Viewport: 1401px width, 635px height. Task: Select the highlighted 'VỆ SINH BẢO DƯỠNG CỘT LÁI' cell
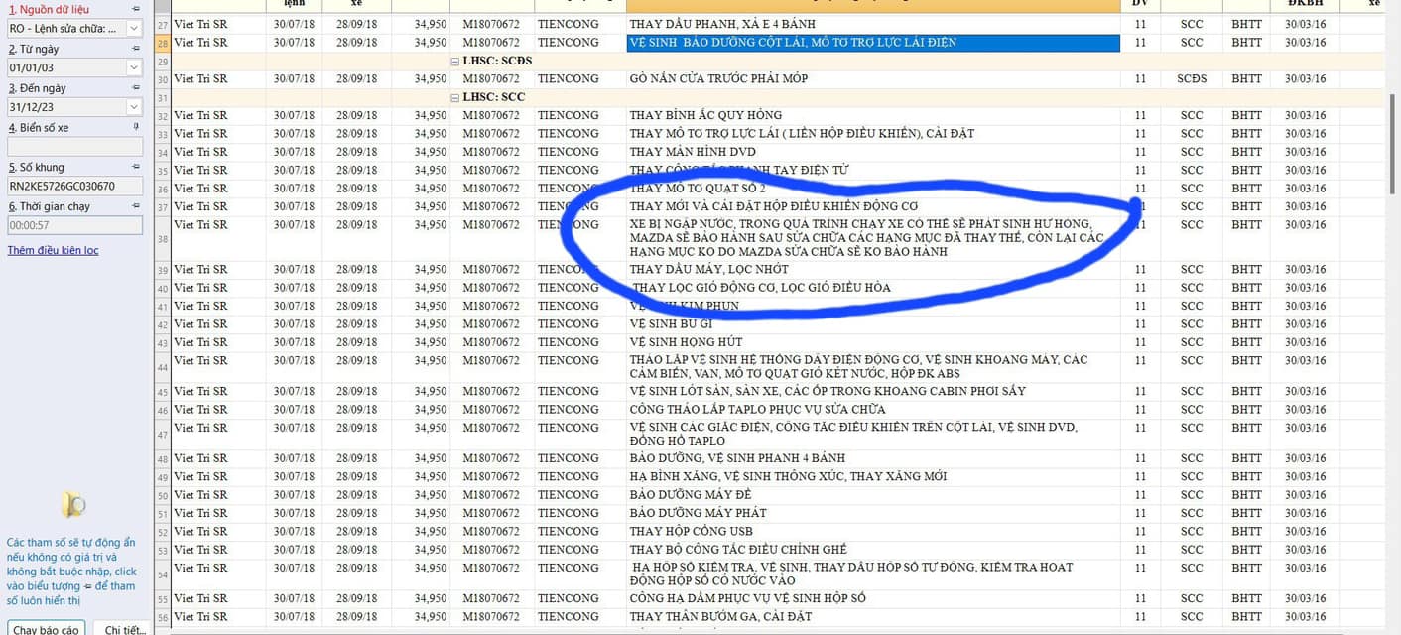873,43
